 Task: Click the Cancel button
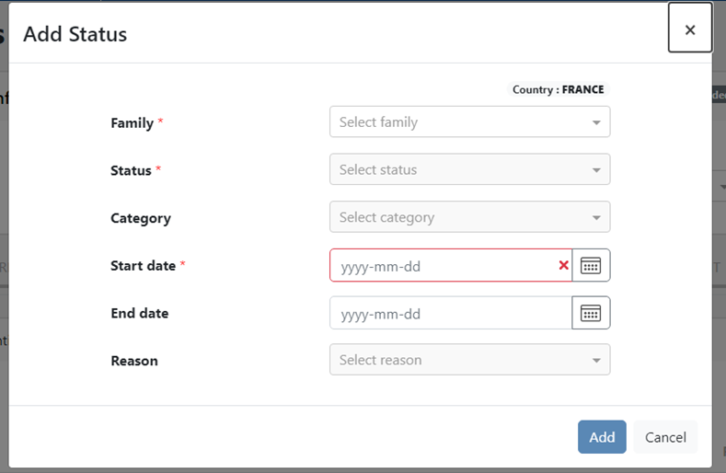pos(665,437)
